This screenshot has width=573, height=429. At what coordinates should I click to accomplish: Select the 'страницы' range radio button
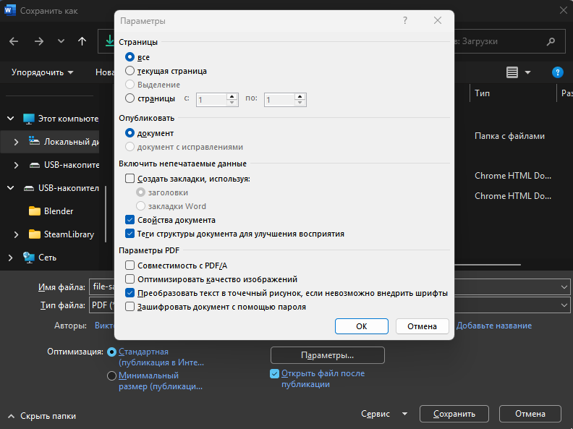130,98
